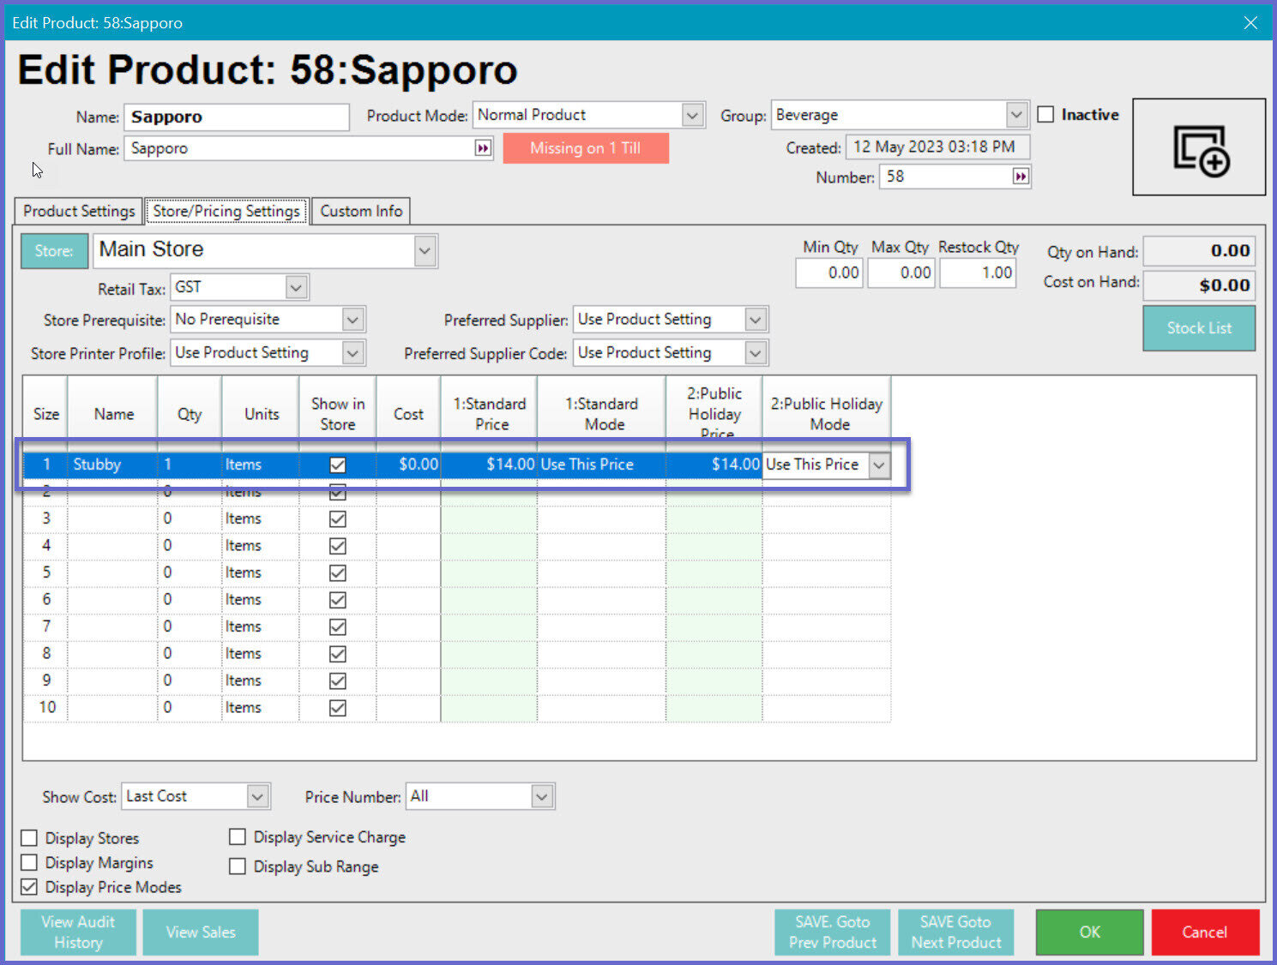Click the Standard Mode 'Use This Price' cell

[601, 465]
